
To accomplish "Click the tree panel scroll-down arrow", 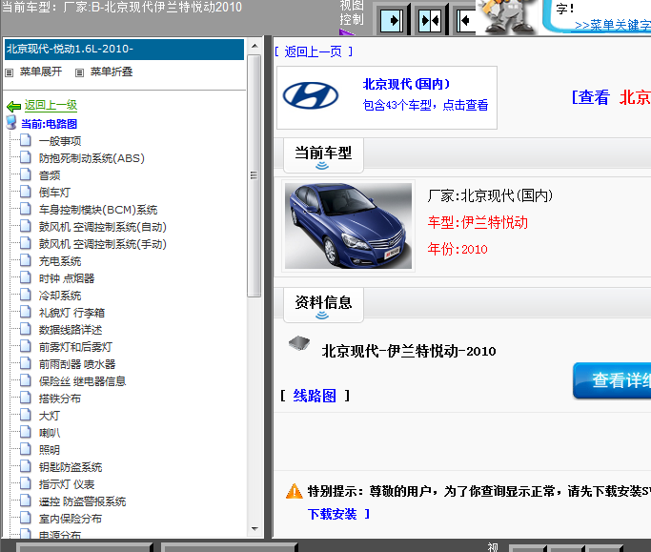I will click(254, 529).
